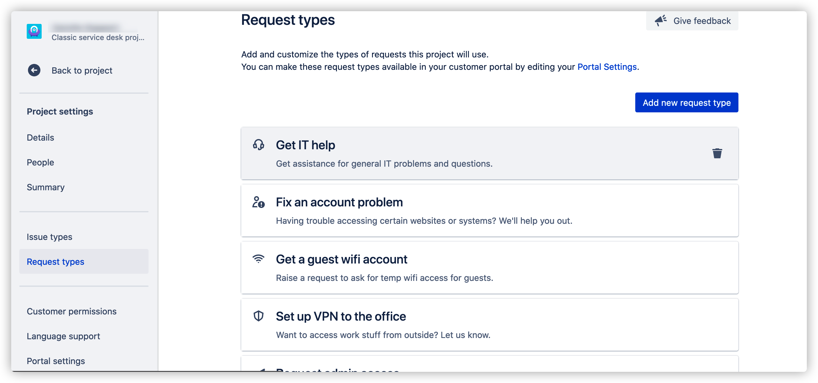The width and height of the screenshot is (818, 383).
Task: Go to Summary settings page
Action: tap(45, 187)
